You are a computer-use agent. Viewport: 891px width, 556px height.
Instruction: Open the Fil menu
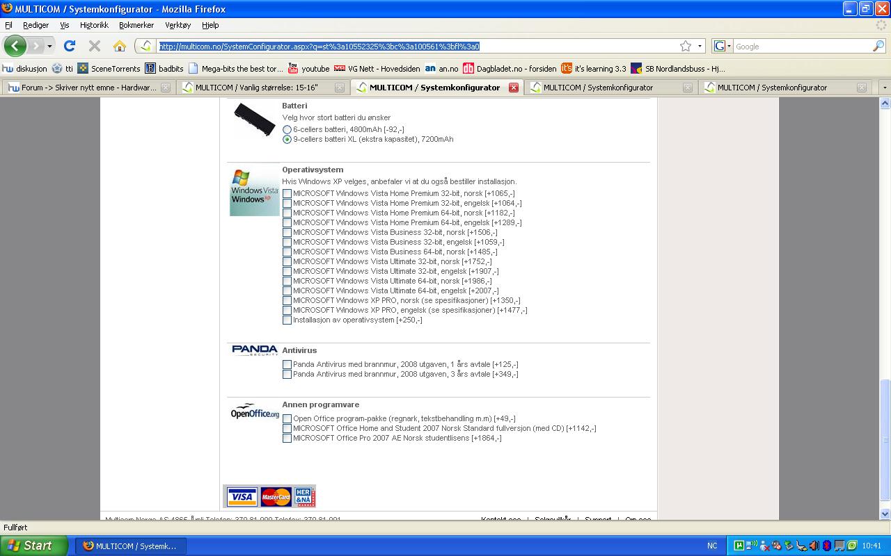9,25
